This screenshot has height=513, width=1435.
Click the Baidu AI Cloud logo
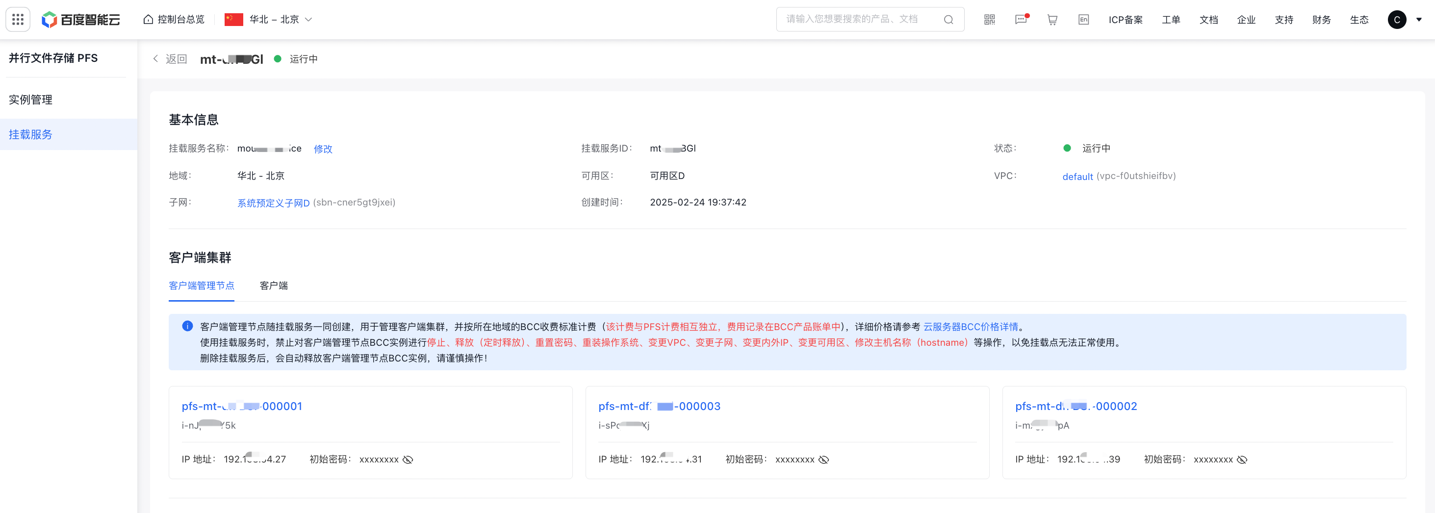81,20
